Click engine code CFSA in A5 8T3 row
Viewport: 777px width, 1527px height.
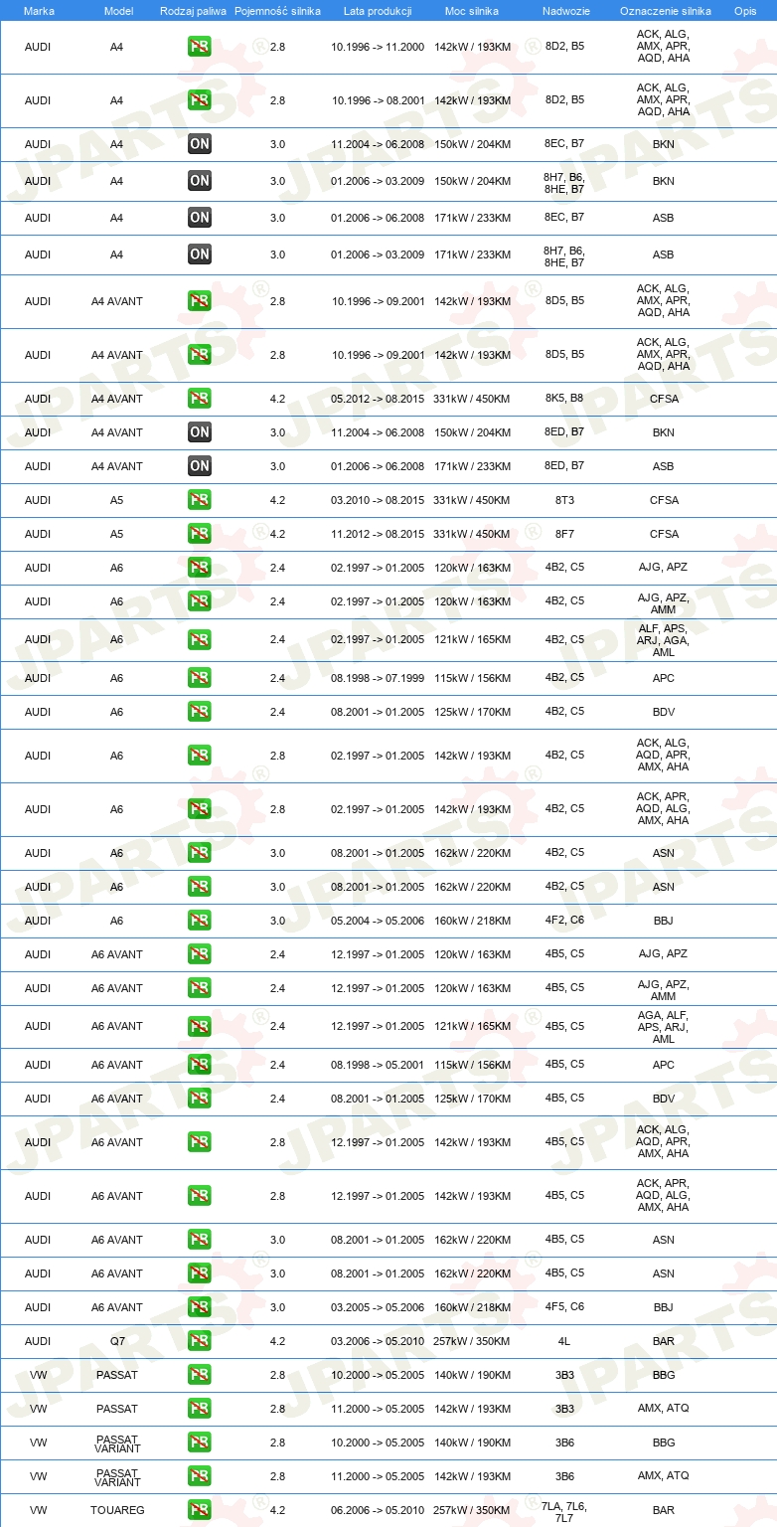coord(664,500)
